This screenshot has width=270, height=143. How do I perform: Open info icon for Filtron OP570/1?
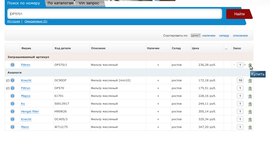point(12,65)
